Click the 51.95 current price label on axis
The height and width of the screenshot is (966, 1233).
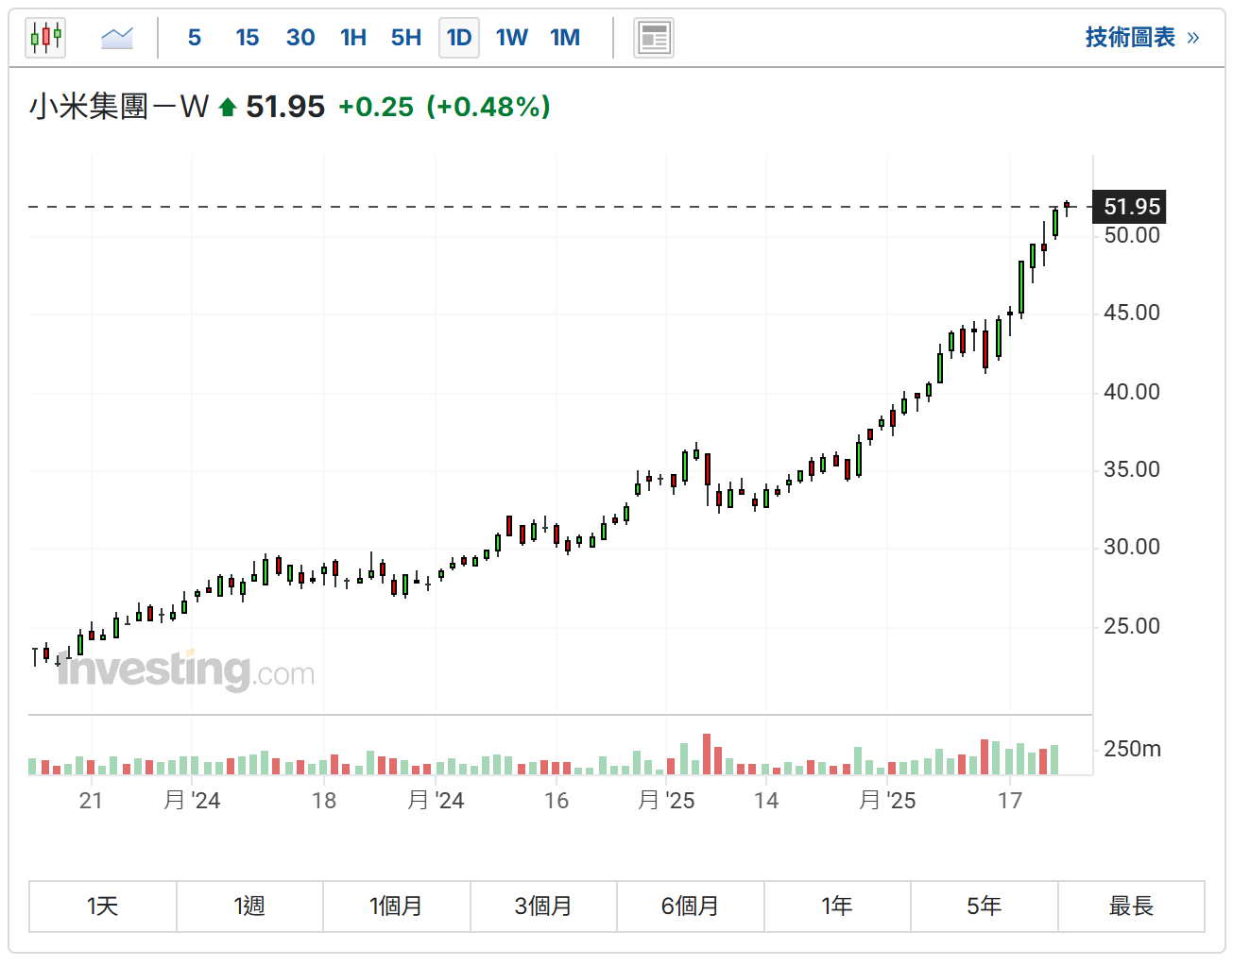coord(1130,207)
